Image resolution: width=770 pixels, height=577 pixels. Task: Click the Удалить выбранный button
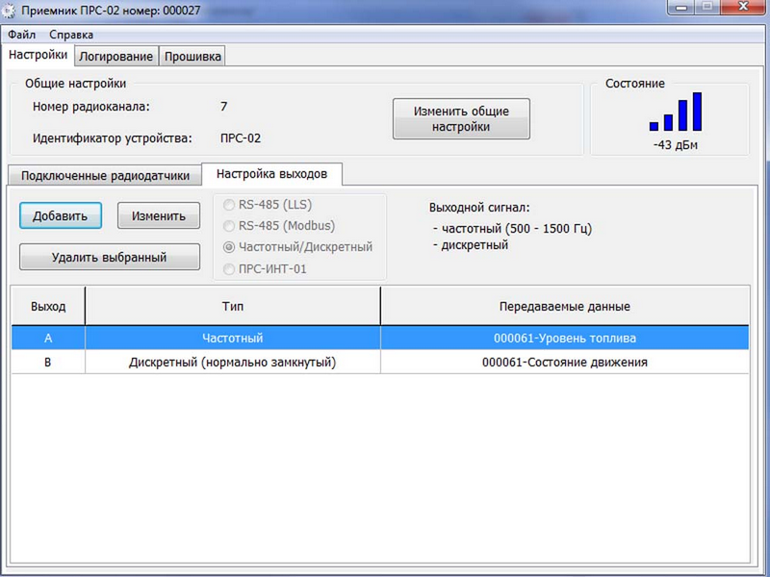110,257
